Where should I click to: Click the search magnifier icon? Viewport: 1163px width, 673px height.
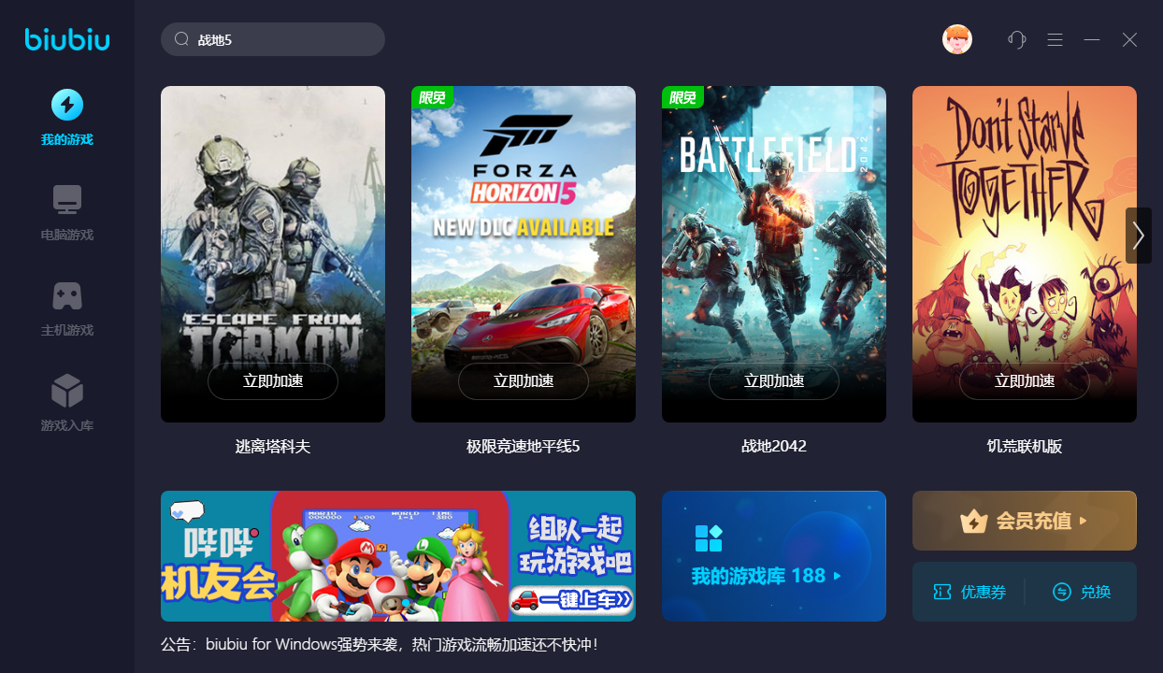[181, 39]
